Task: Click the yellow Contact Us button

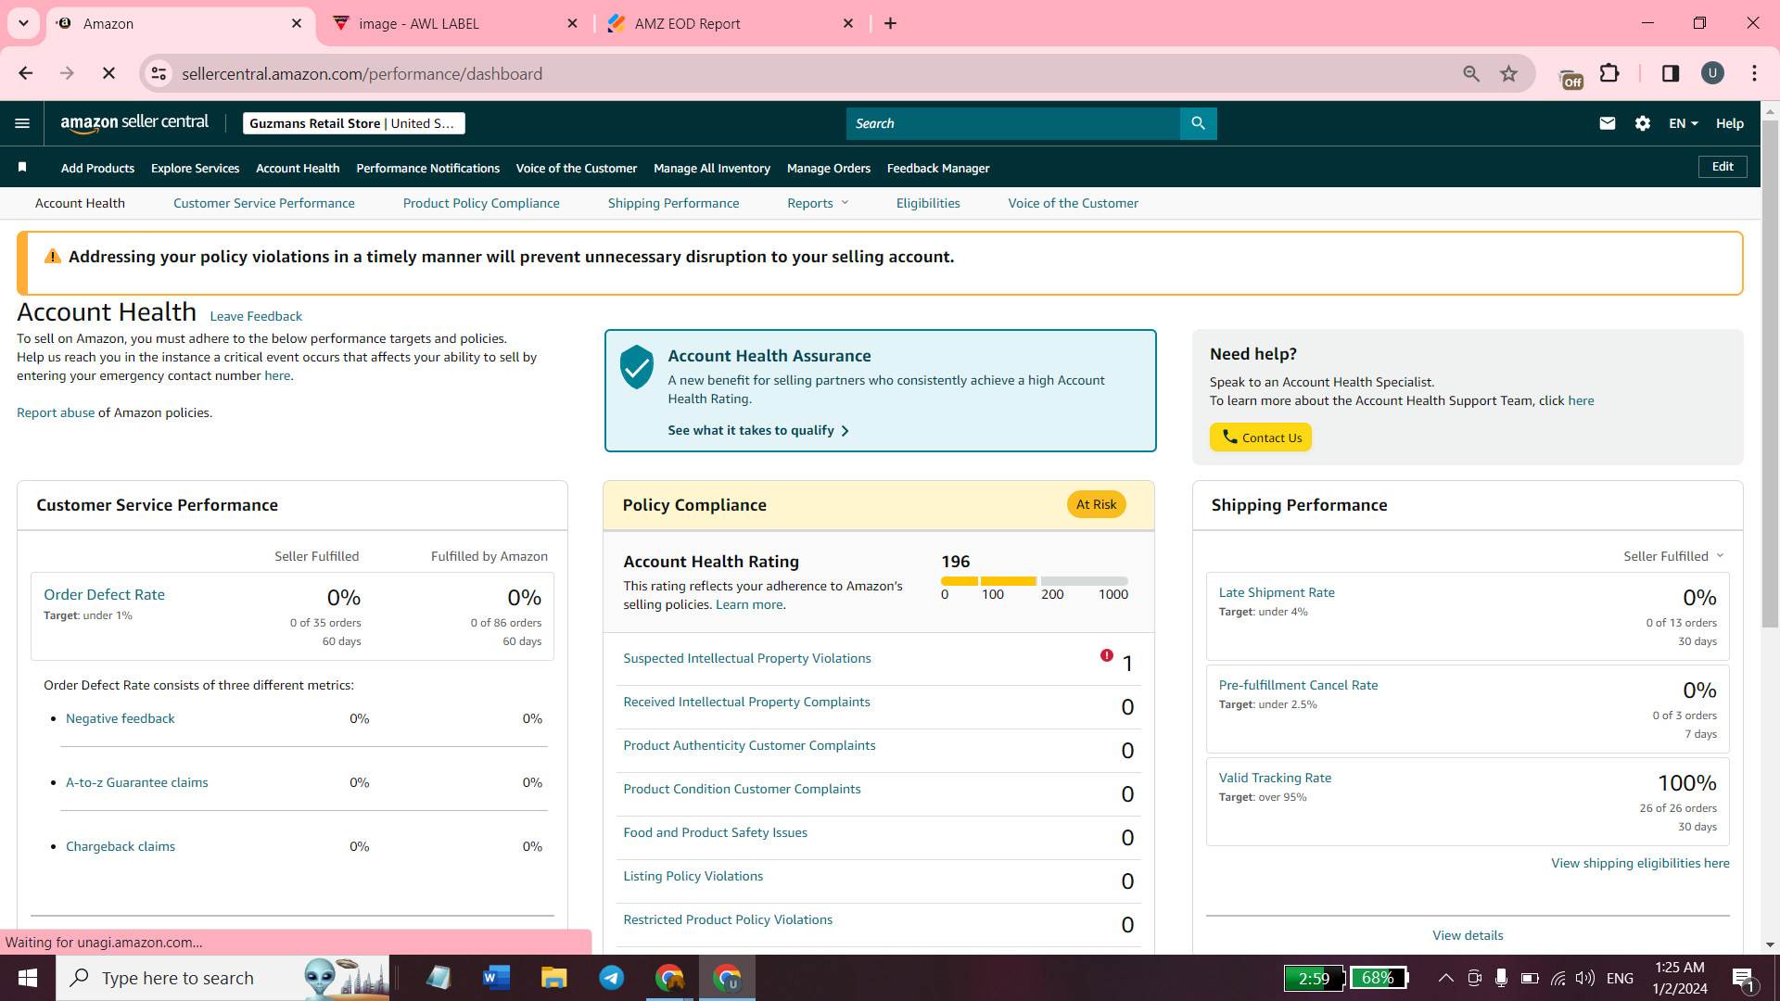Action: 1260,437
